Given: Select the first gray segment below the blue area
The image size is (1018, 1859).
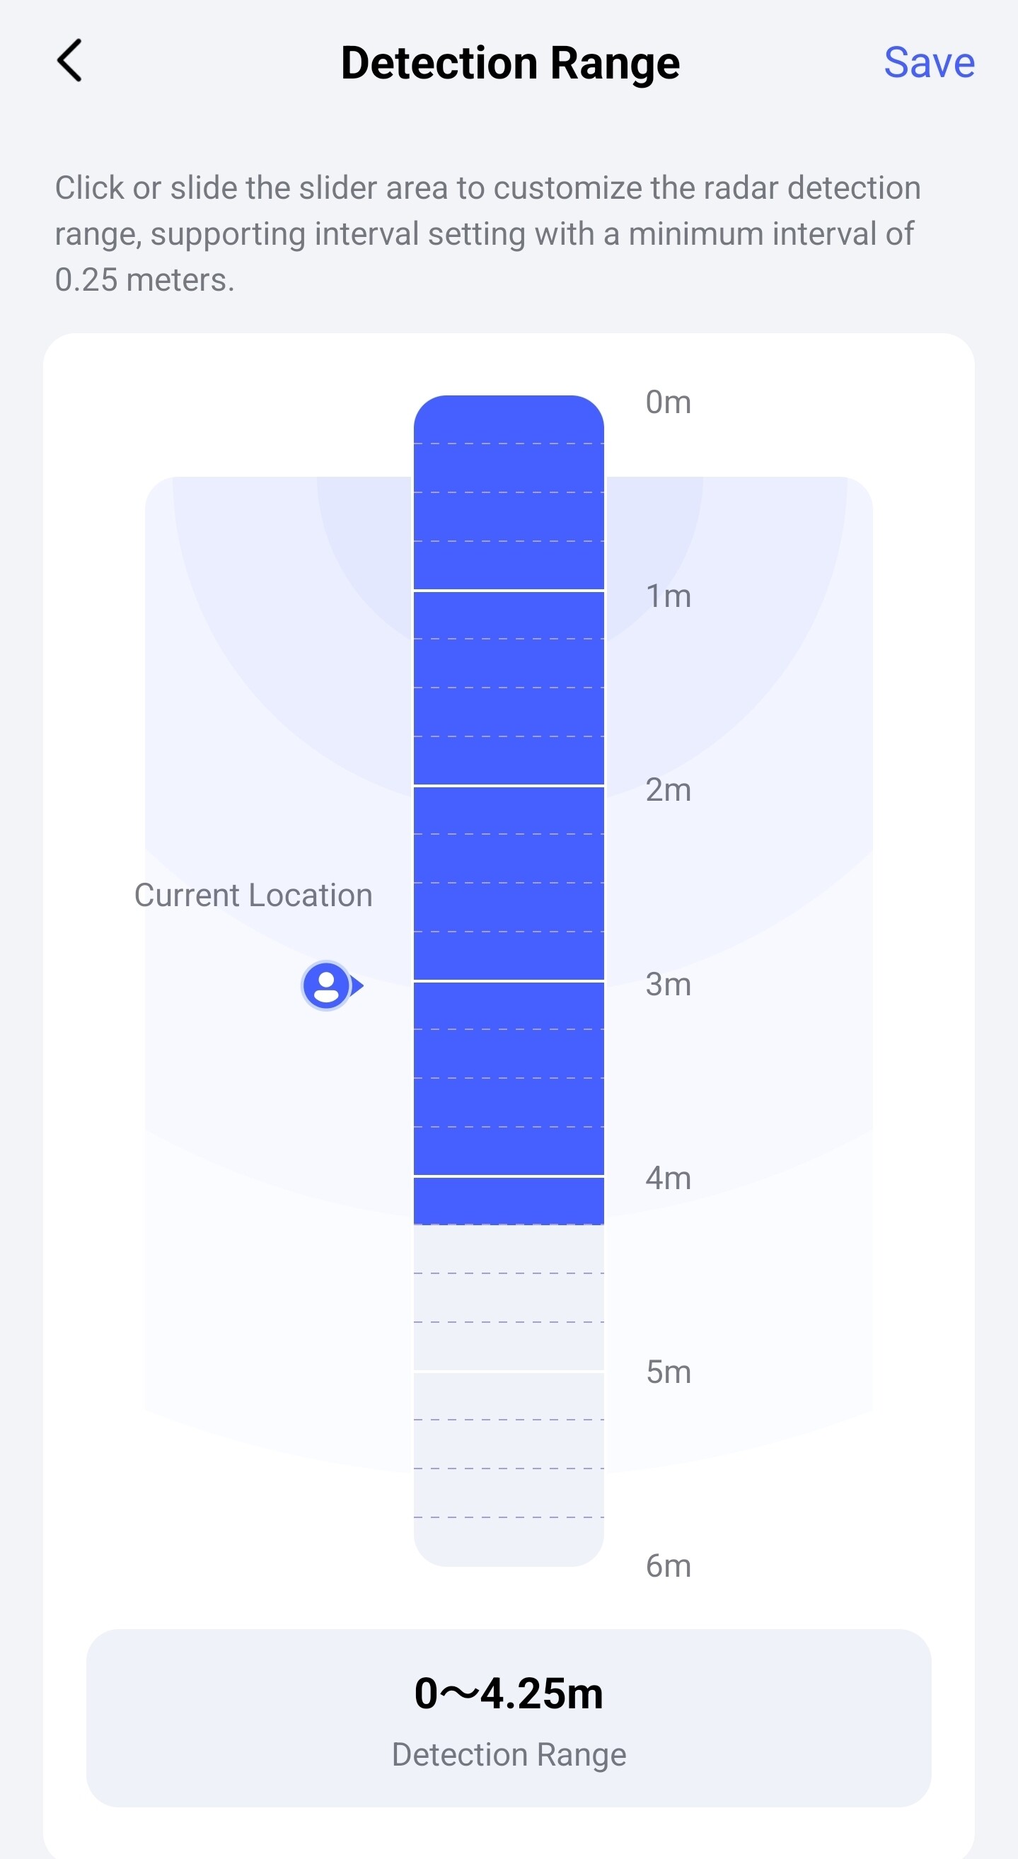Looking at the screenshot, I should tap(509, 1249).
